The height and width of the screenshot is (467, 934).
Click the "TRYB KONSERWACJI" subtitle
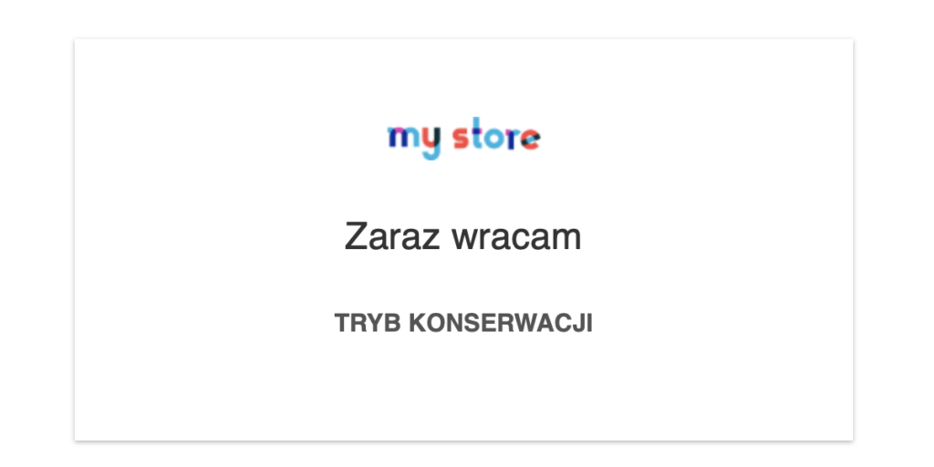[463, 323]
